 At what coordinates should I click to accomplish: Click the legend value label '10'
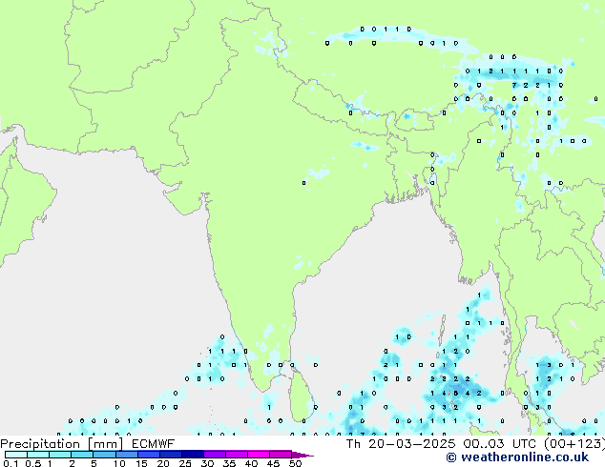[x=119, y=463]
